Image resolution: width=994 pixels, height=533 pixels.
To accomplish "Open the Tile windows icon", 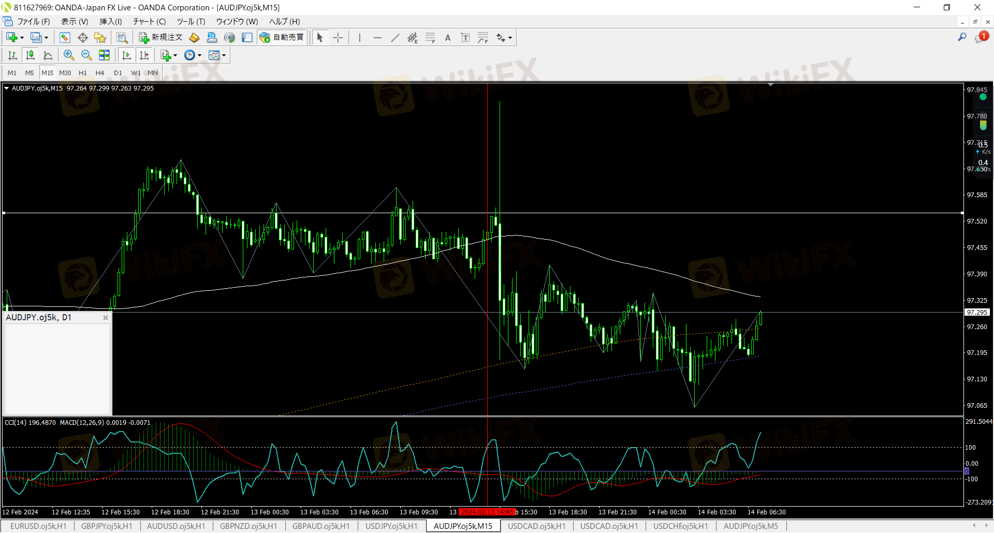I will tap(104, 55).
